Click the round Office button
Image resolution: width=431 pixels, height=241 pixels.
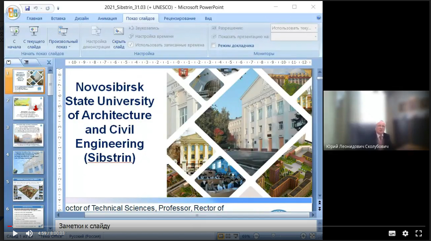(13, 13)
